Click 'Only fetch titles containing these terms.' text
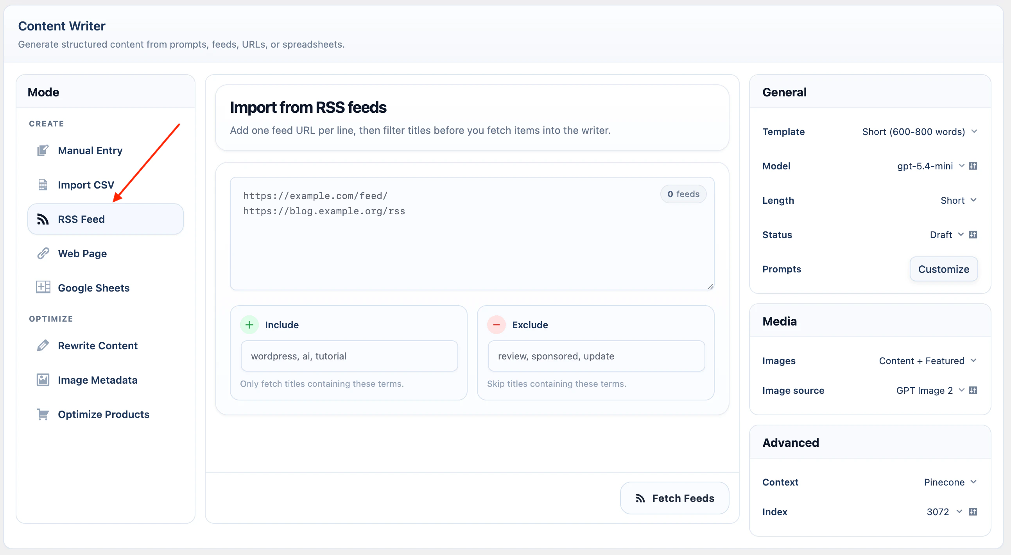 pyautogui.click(x=322, y=384)
